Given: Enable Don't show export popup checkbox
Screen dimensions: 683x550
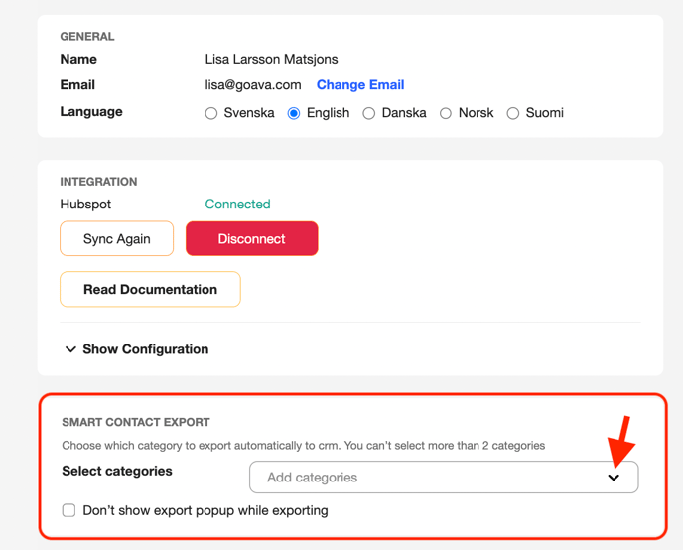Looking at the screenshot, I should pos(68,510).
